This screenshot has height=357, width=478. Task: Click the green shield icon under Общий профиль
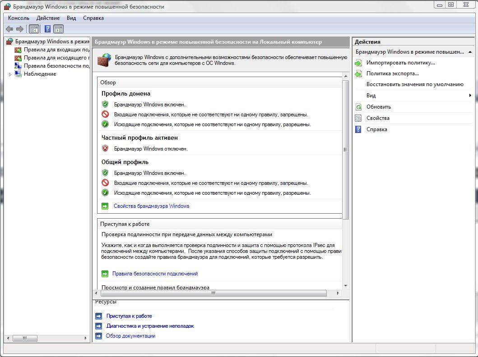pyautogui.click(x=105, y=173)
